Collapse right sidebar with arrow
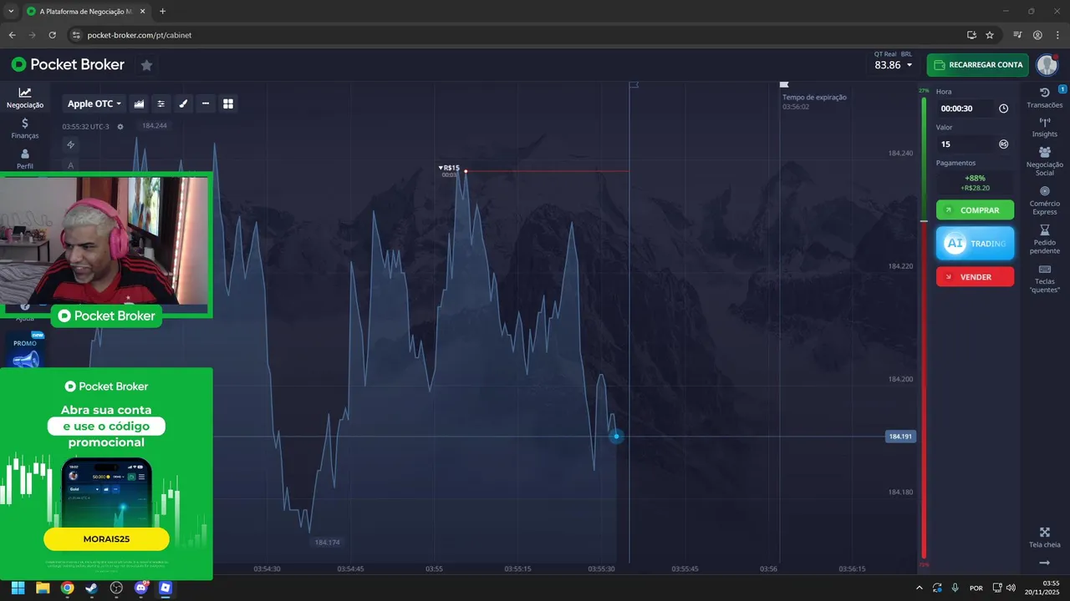The image size is (1070, 601). (1044, 563)
